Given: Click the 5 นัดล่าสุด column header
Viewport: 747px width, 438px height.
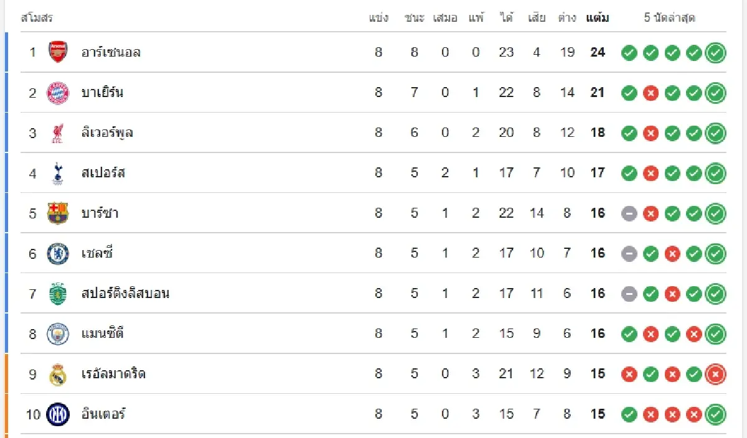Looking at the screenshot, I should tap(669, 18).
